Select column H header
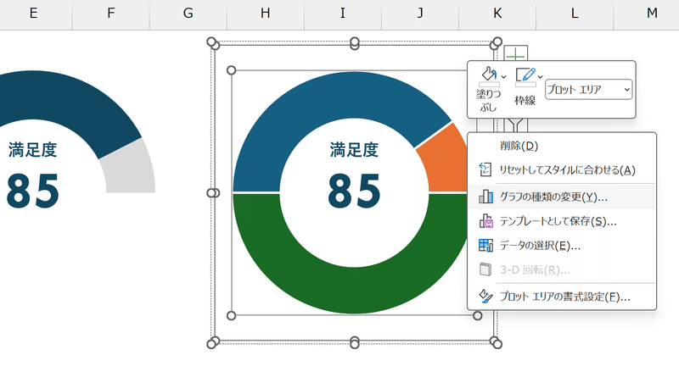Viewport: 679px width, 366px height. point(266,14)
